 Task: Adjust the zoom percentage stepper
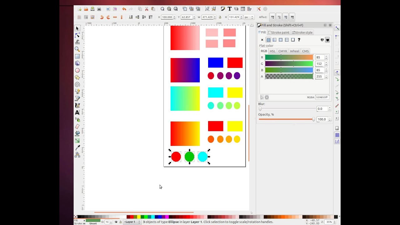click(x=335, y=222)
